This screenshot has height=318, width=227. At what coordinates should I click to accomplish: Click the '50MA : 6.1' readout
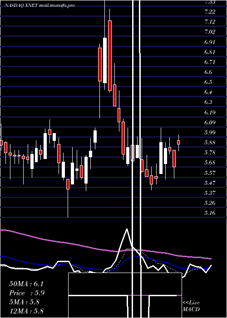click(26, 284)
